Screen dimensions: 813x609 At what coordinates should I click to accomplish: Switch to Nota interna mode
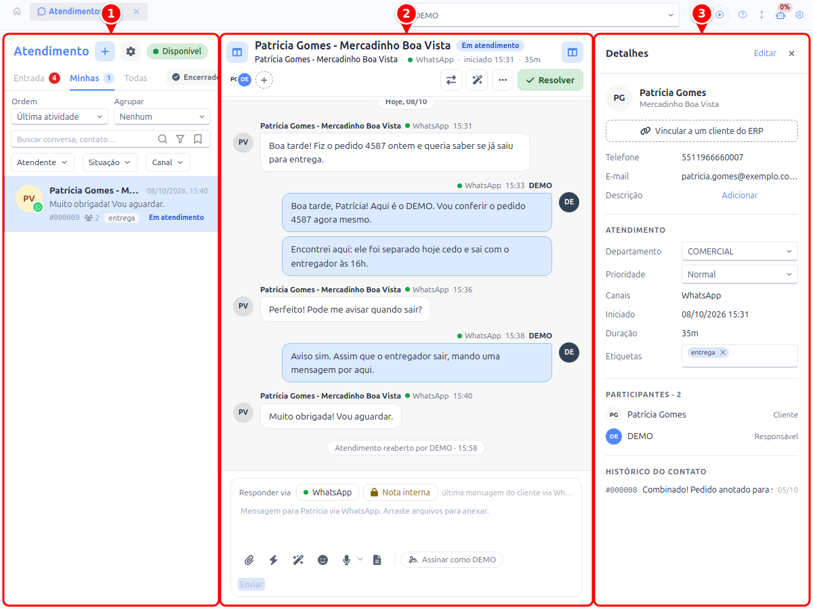[x=400, y=493]
